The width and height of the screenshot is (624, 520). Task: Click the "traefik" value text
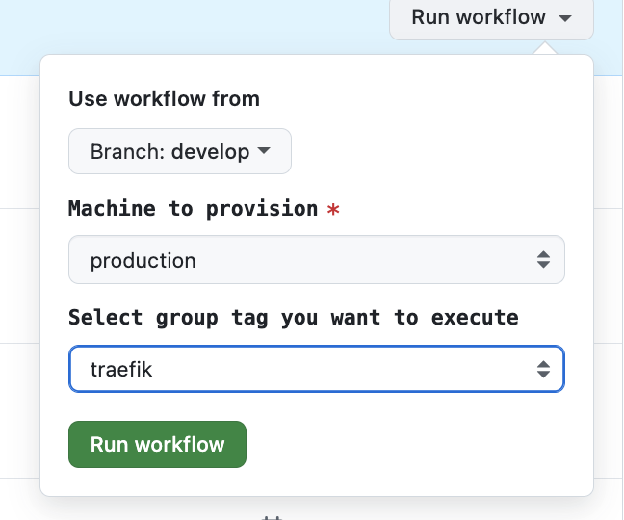121,369
